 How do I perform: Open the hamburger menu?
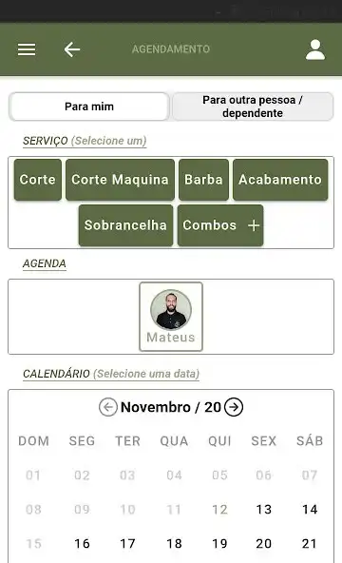point(27,49)
